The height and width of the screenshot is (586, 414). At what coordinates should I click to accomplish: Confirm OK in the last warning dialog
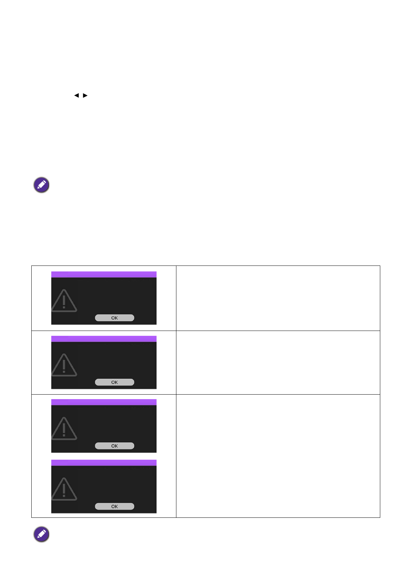[x=114, y=506]
